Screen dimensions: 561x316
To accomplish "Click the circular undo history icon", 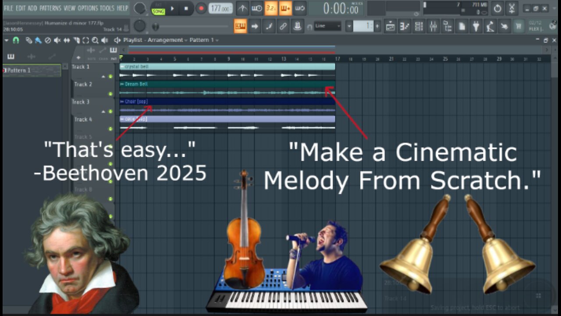I will [x=498, y=8].
